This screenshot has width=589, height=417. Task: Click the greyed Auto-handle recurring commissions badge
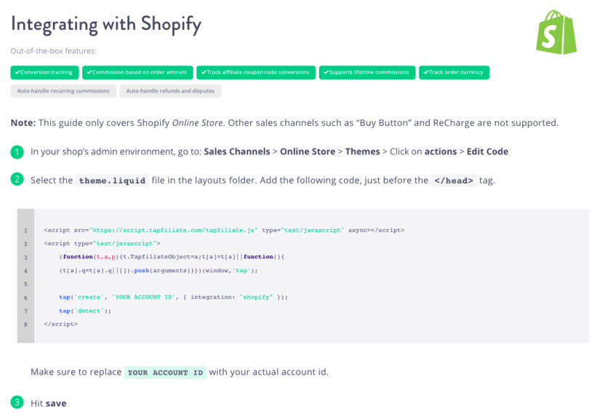(x=63, y=91)
